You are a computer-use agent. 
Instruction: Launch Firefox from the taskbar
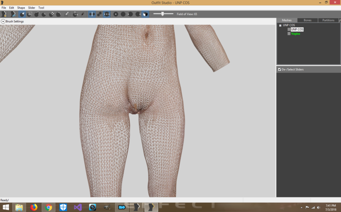click(x=34, y=207)
